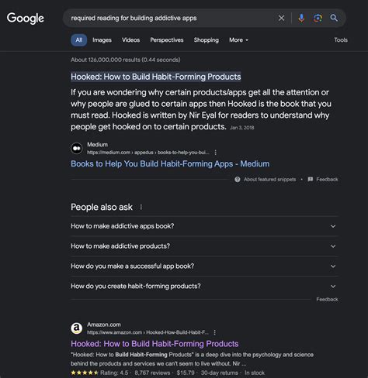Expand 'How do you create habit-forming products?'
Viewport: 368px width, 378px height.
pyautogui.click(x=204, y=286)
